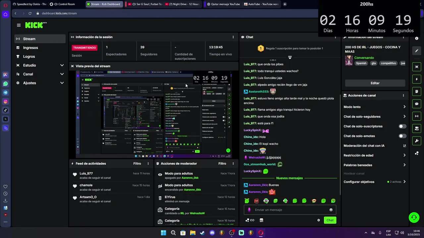The width and height of the screenshot is (424, 238).
Task: Open the shop icon below chat input
Action: (x=261, y=220)
